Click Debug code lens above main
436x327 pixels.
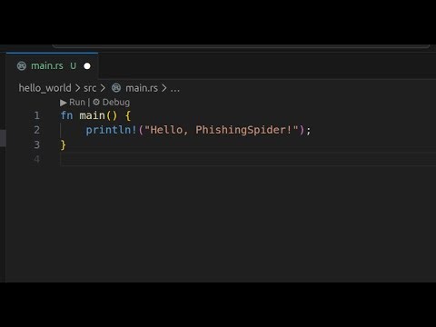(116, 103)
